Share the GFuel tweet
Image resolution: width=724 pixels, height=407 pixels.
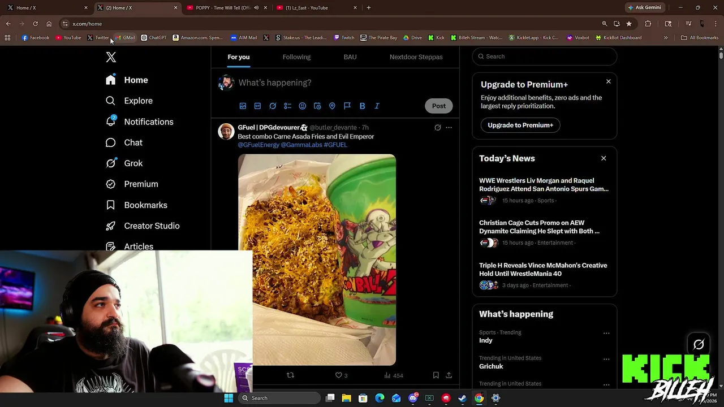pos(449,375)
